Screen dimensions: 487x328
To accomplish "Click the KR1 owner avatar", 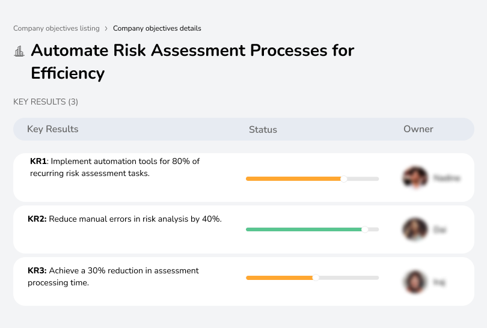I will click(415, 178).
